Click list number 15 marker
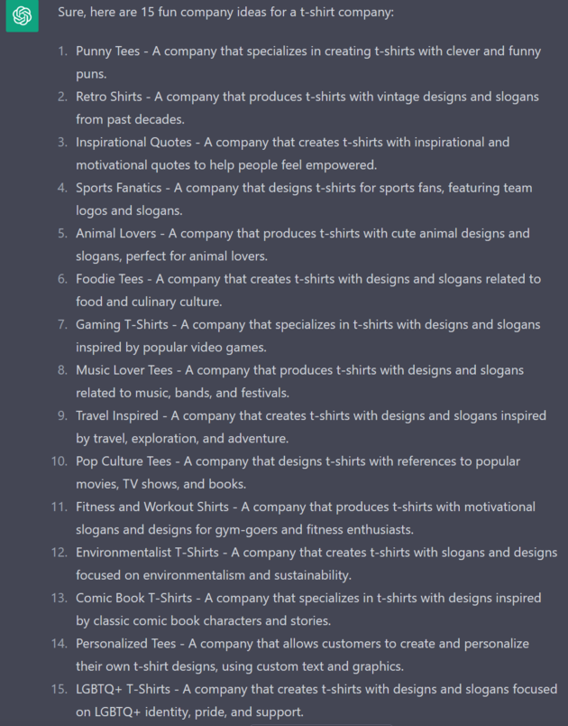568x726 pixels. click(60, 689)
